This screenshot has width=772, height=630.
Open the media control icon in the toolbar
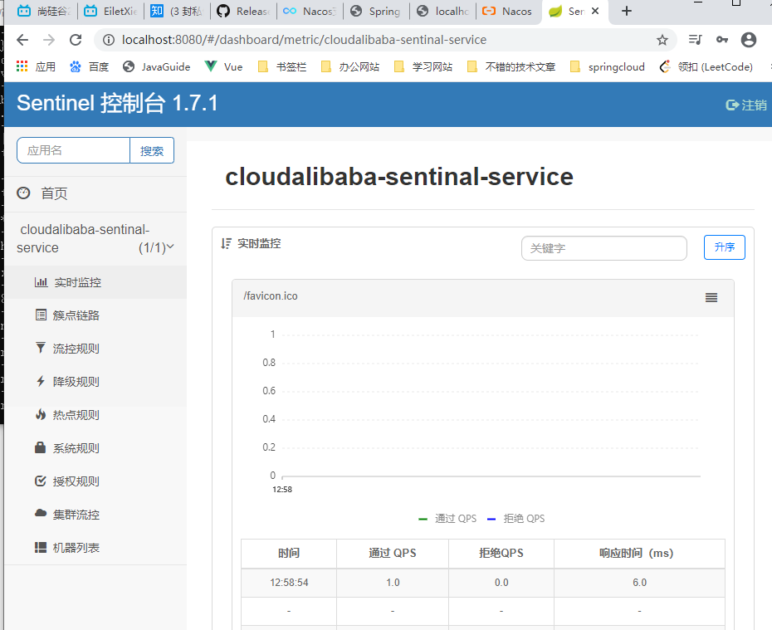[695, 39]
